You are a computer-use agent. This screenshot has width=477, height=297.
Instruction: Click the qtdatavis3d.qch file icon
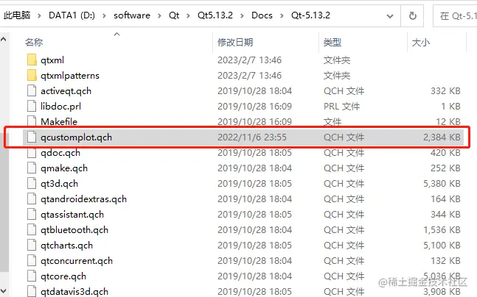pos(32,291)
